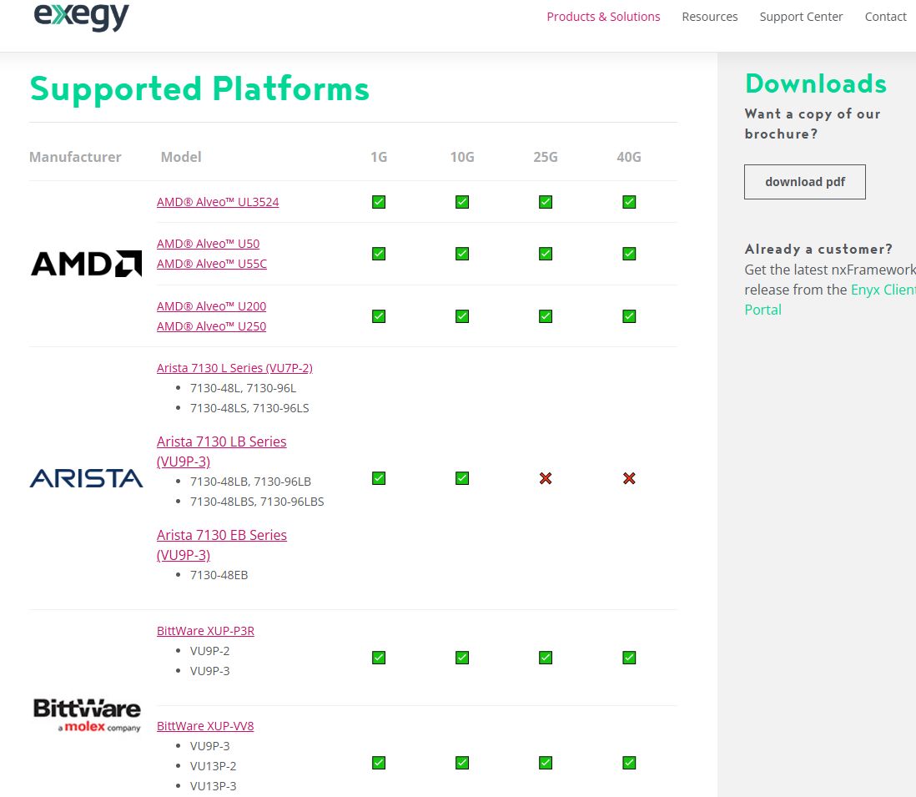Click green checkmark for Alveo UL3524 1G
The width and height of the screenshot is (916, 797).
click(x=379, y=202)
